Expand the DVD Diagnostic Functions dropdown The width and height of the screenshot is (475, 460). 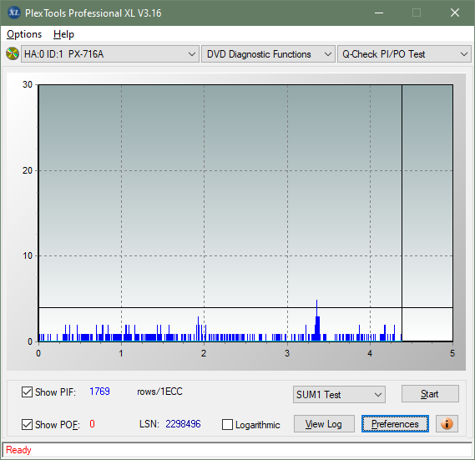tap(268, 54)
